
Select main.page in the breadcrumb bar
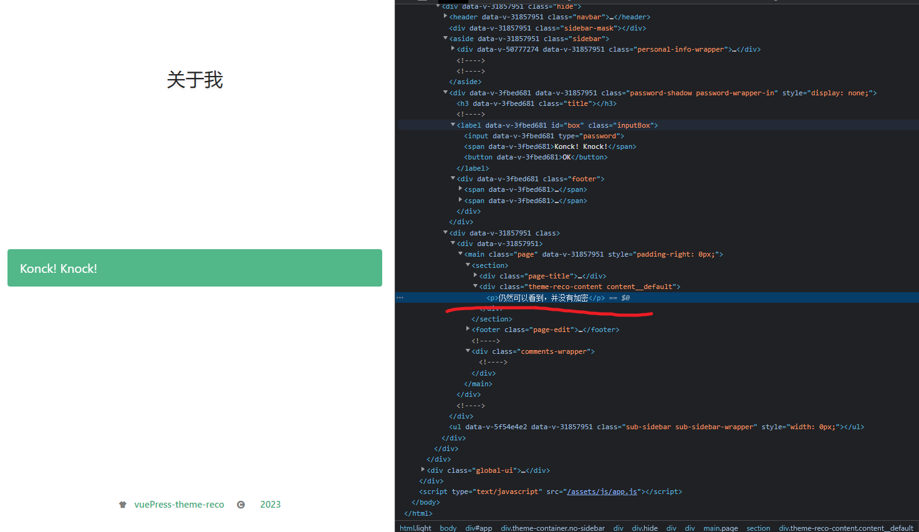pos(721,528)
